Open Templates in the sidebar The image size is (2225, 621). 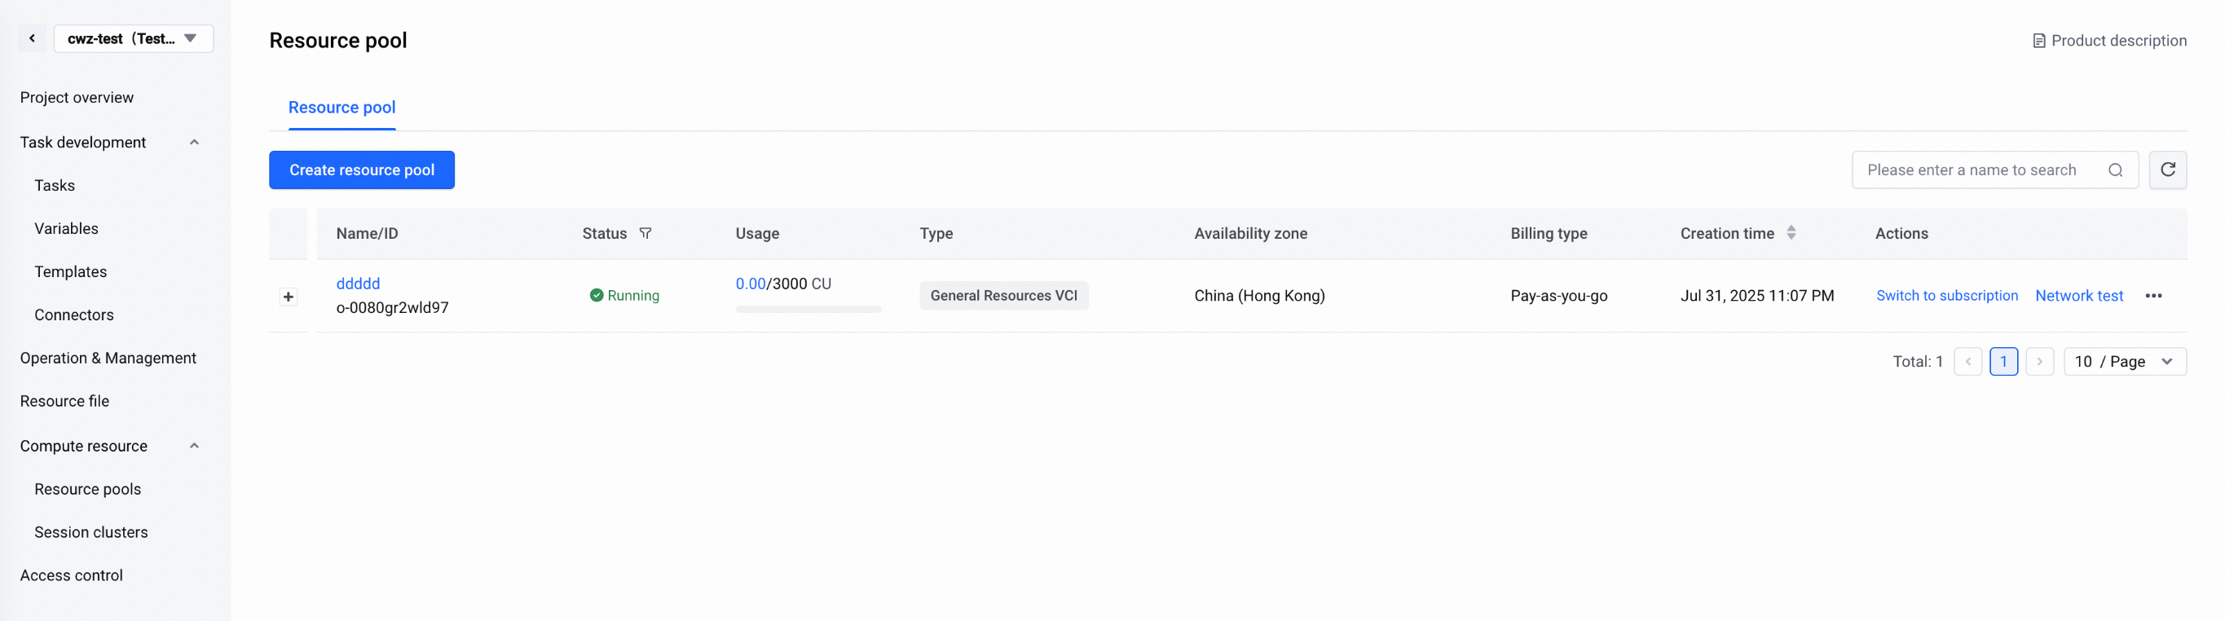[71, 272]
